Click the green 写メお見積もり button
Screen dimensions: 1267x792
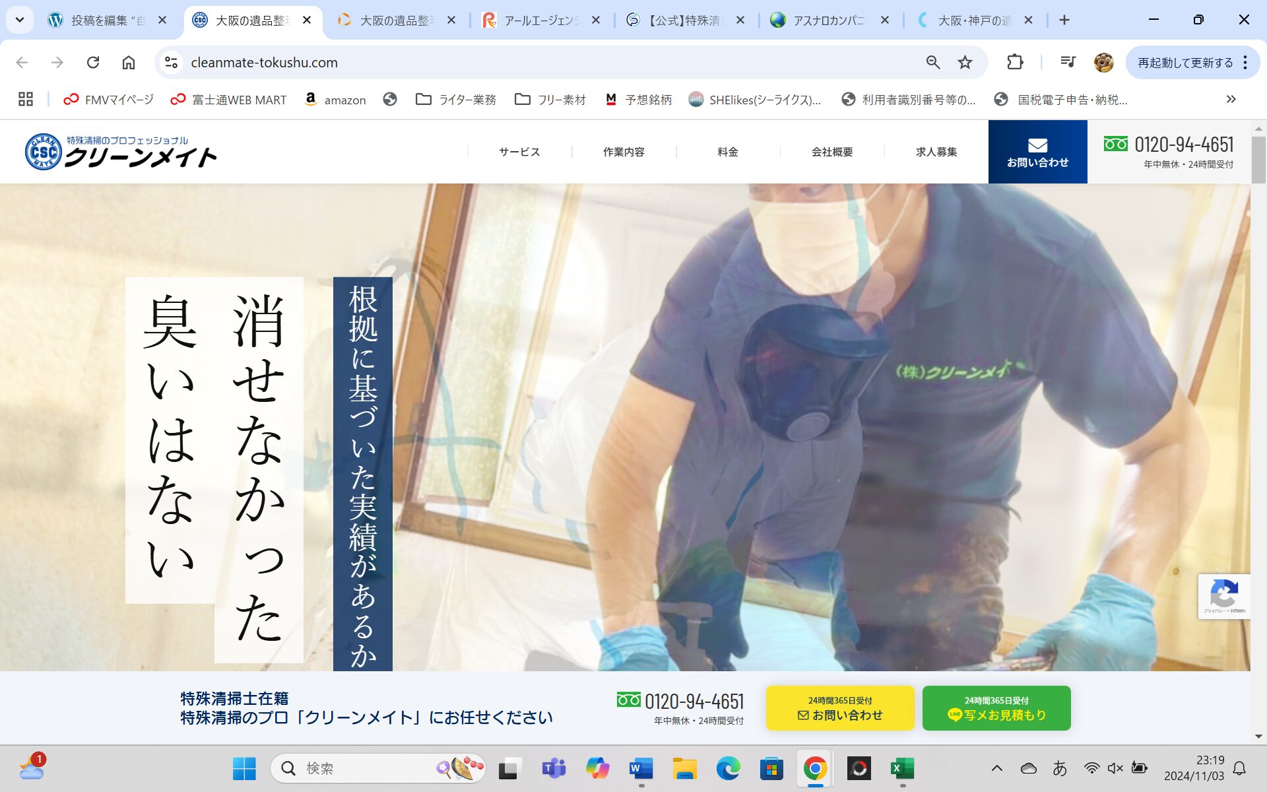tap(996, 708)
